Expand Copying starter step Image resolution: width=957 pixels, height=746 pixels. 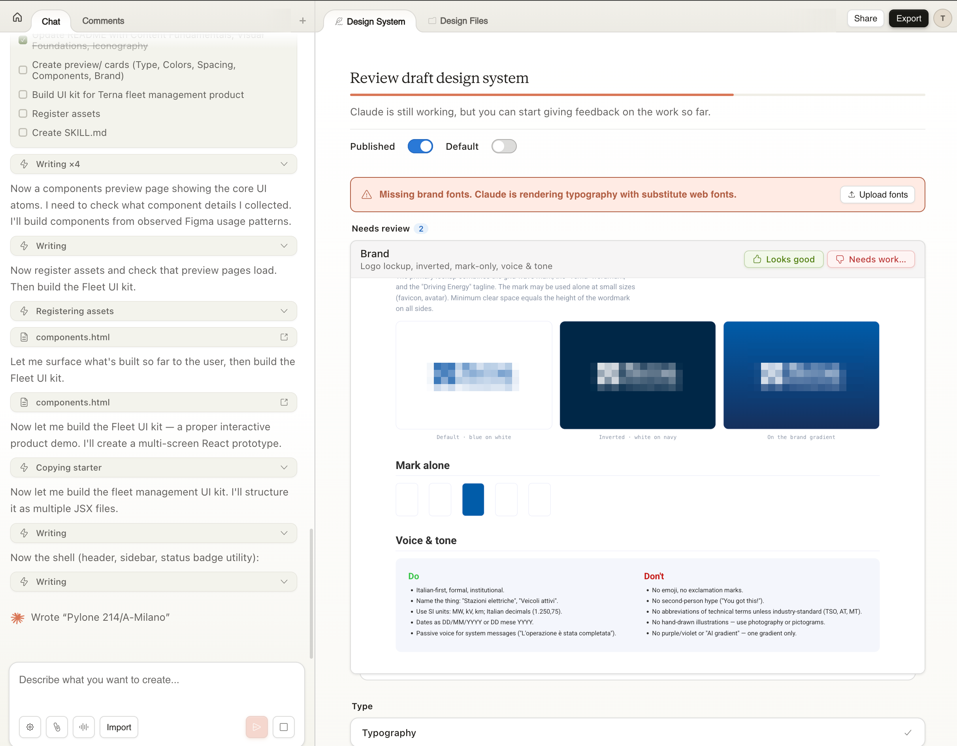pos(153,467)
